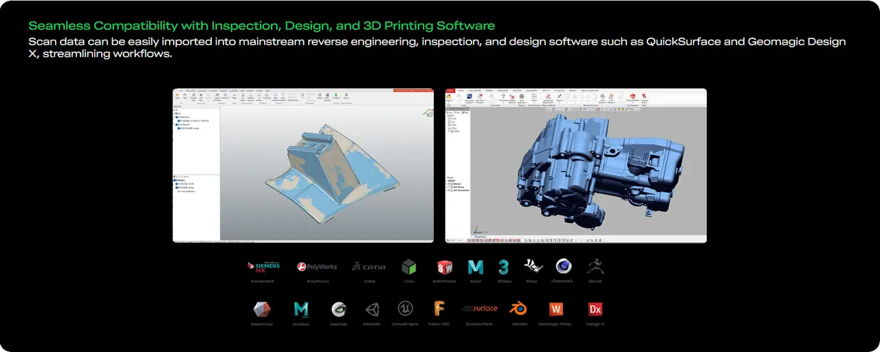Expand the History node in QuickSurface panel

click(x=175, y=180)
